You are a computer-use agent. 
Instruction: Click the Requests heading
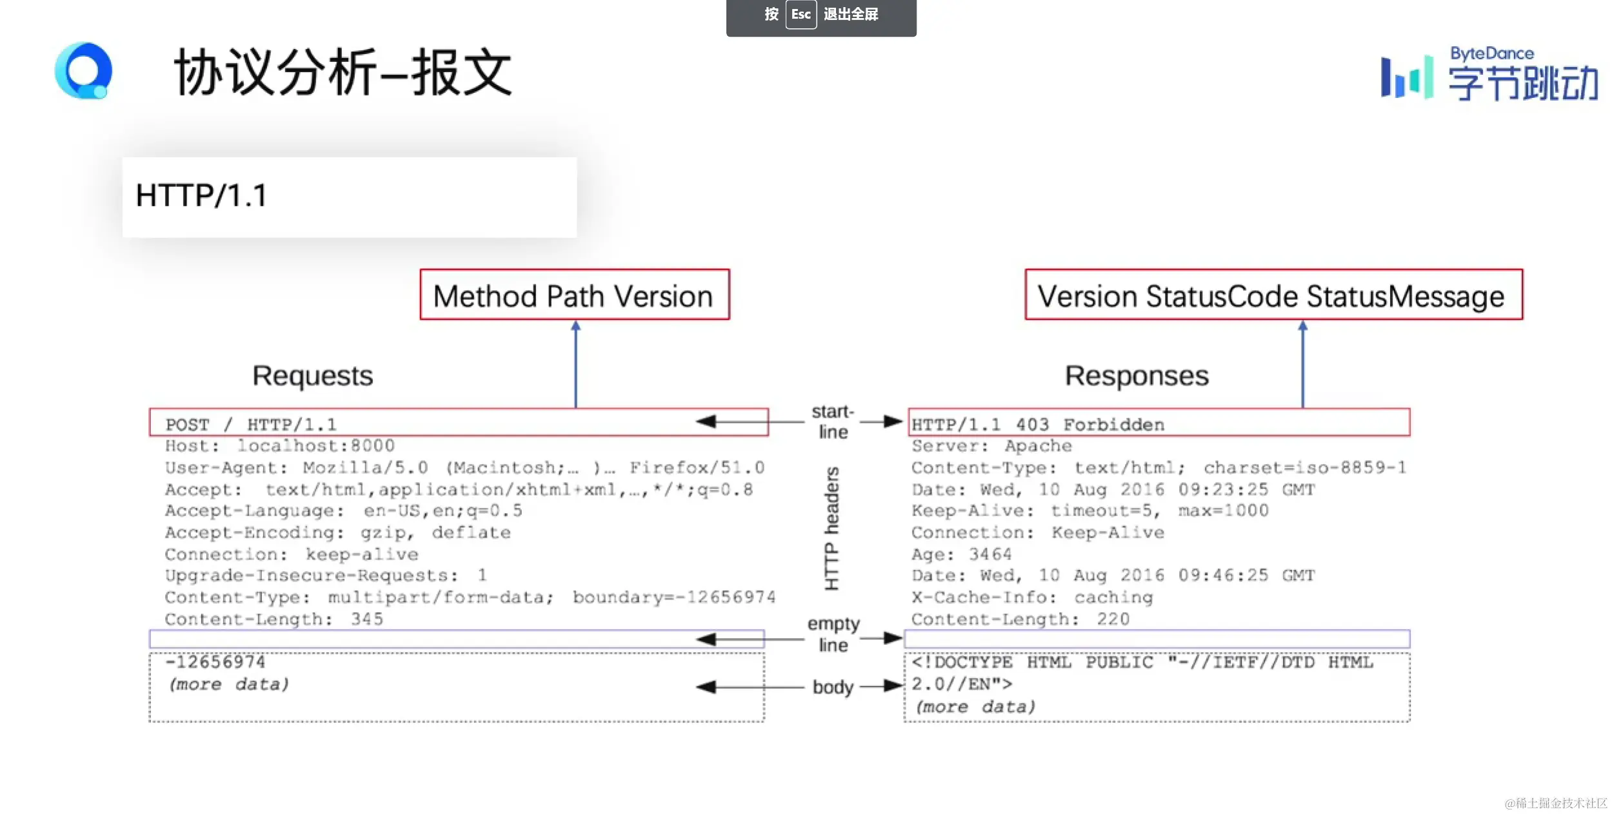(312, 375)
